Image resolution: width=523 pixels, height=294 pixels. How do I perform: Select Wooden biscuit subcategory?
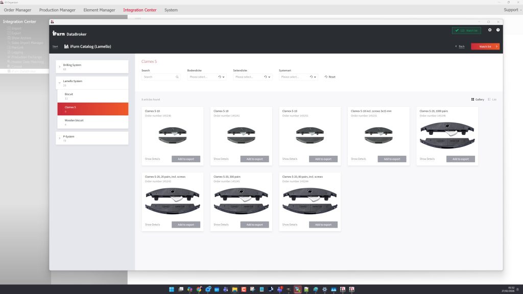74,120
